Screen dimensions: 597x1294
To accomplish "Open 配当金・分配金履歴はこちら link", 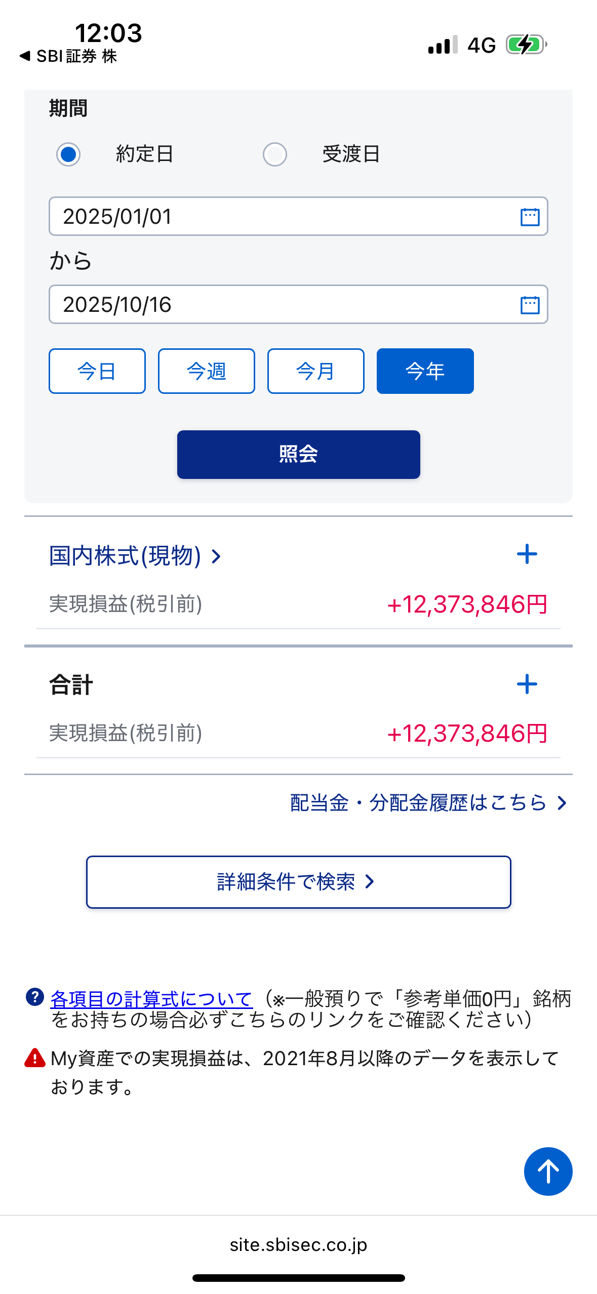I will point(428,803).
